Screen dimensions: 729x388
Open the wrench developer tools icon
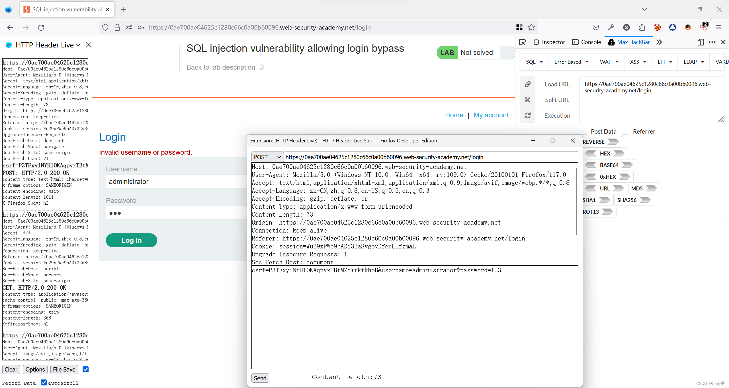(611, 27)
